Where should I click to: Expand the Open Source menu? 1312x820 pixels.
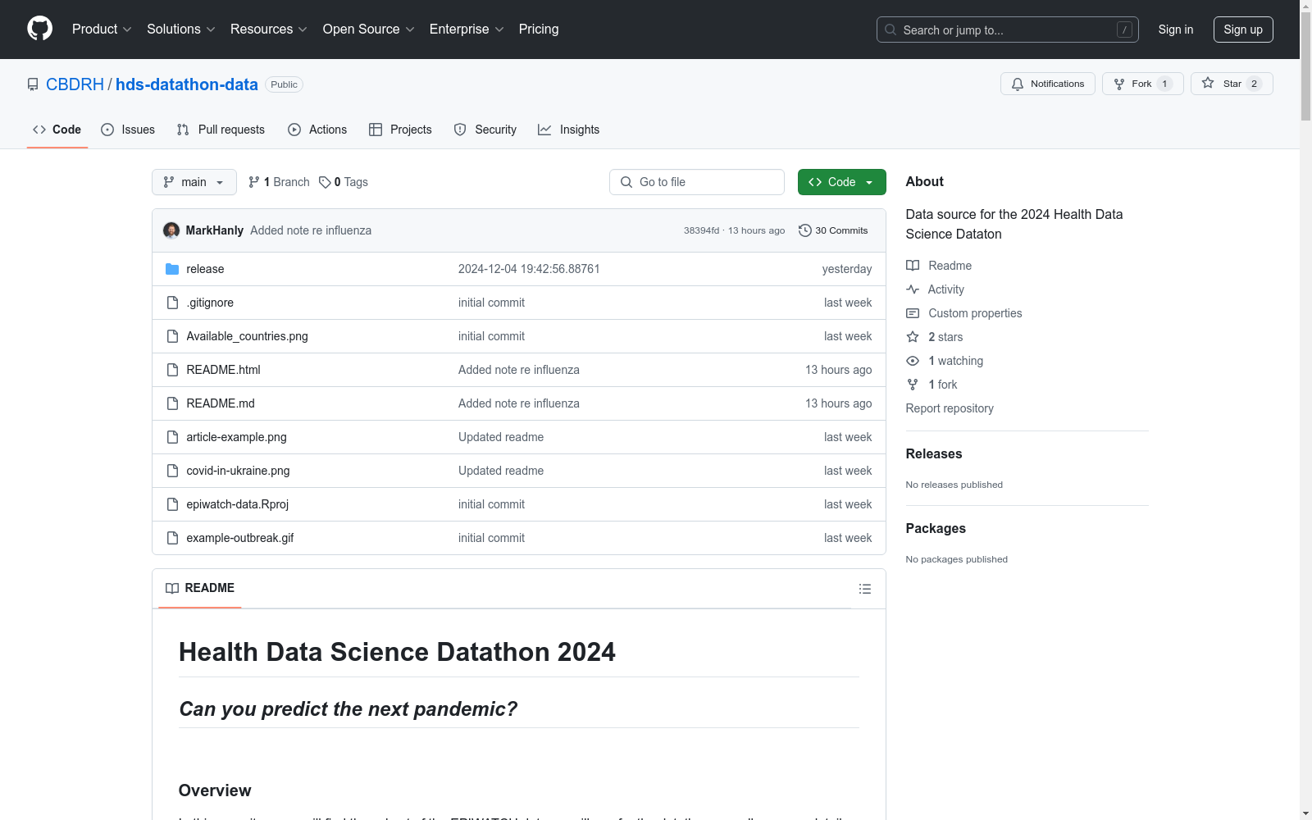[368, 30]
